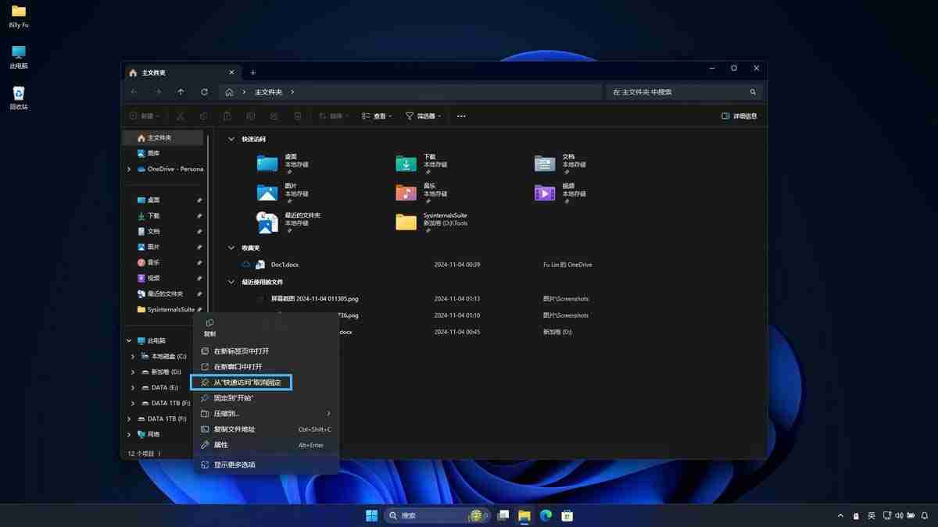Click the Refresh icon beside the address bar
Image resolution: width=938 pixels, height=527 pixels.
pyautogui.click(x=204, y=91)
